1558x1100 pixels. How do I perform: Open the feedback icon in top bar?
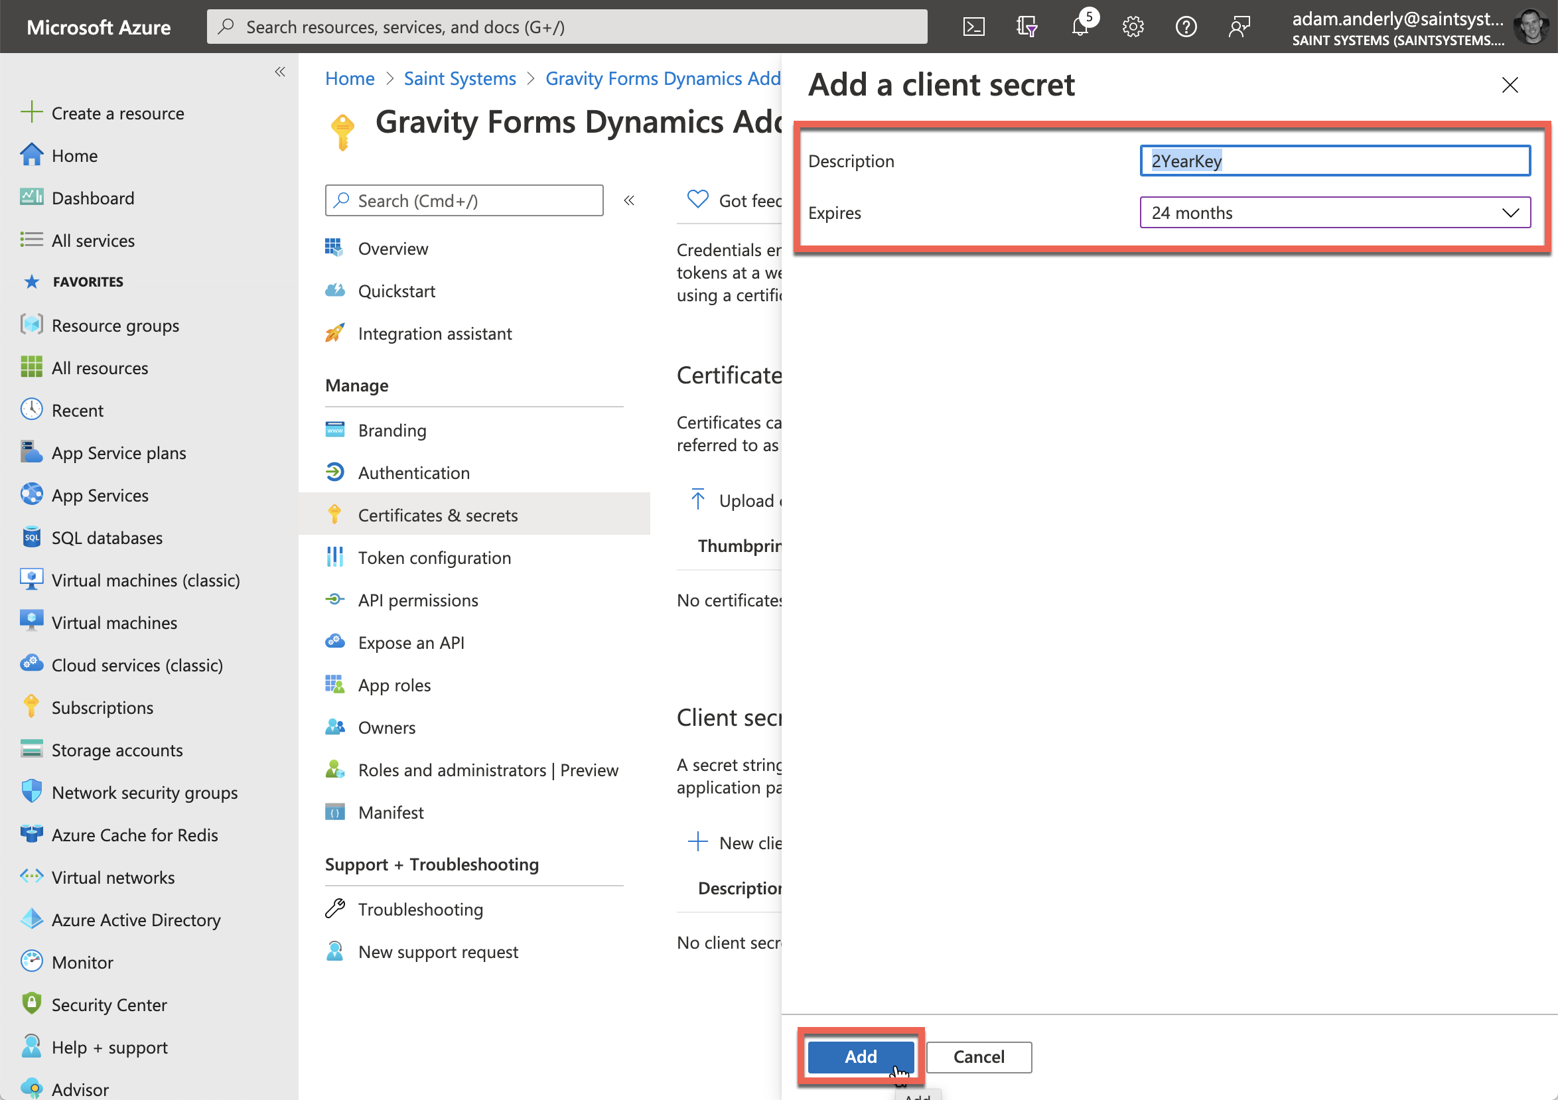click(1239, 27)
